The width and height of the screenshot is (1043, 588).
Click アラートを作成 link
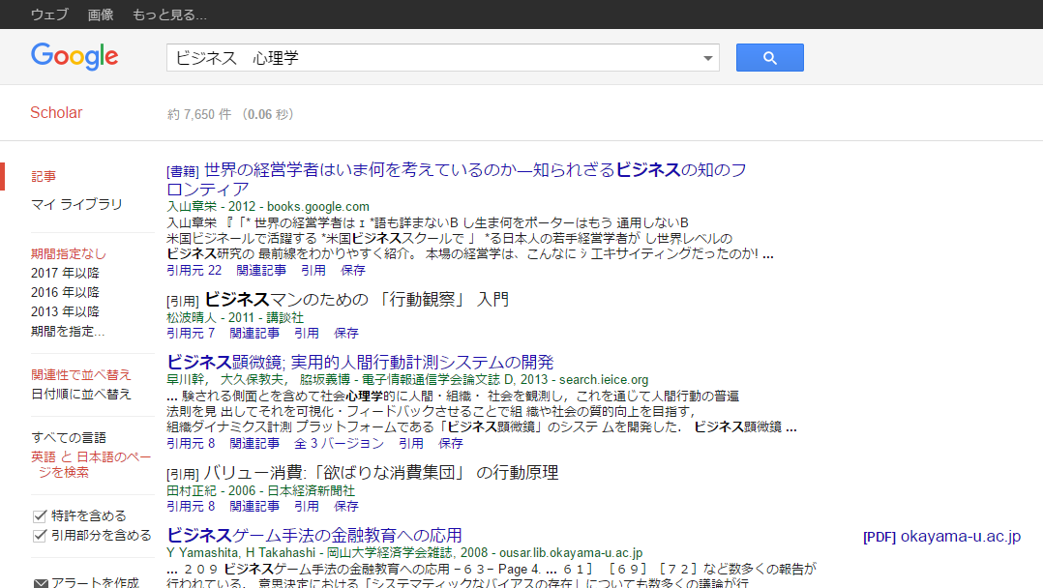coord(95,582)
